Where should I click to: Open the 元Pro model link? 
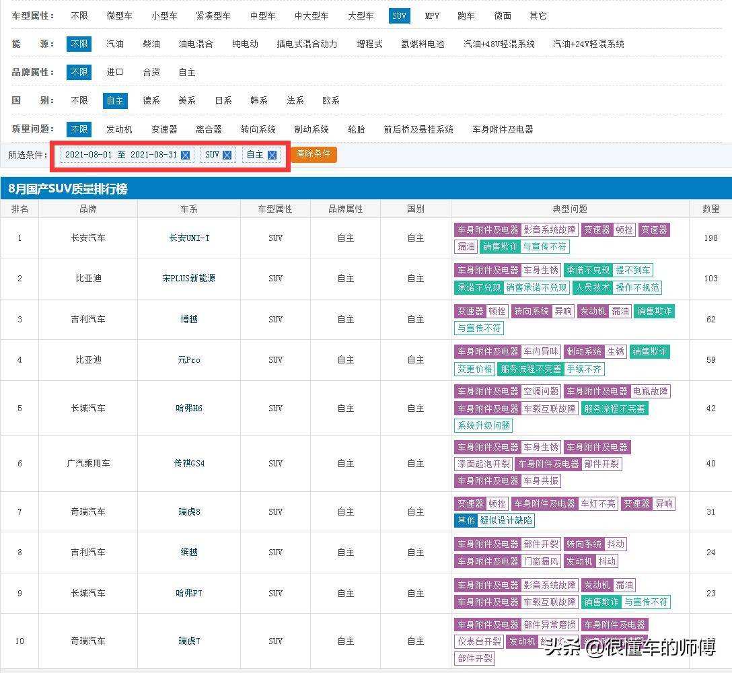189,359
